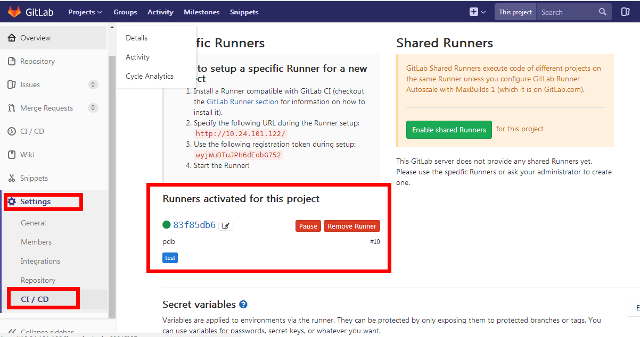The image size is (640, 337).
Task: Click the runner description pdb
Action: click(x=169, y=242)
